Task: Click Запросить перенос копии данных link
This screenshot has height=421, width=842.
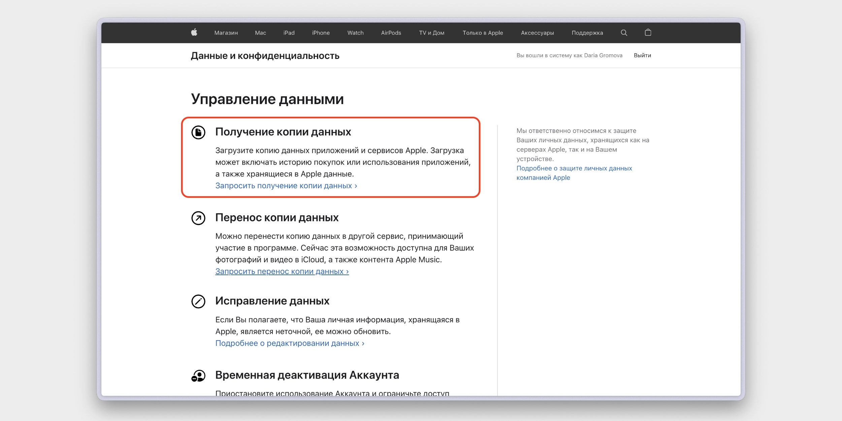Action: point(282,271)
